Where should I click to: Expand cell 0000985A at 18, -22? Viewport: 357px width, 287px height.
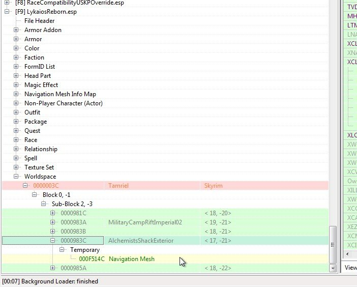pyautogui.click(x=53, y=268)
